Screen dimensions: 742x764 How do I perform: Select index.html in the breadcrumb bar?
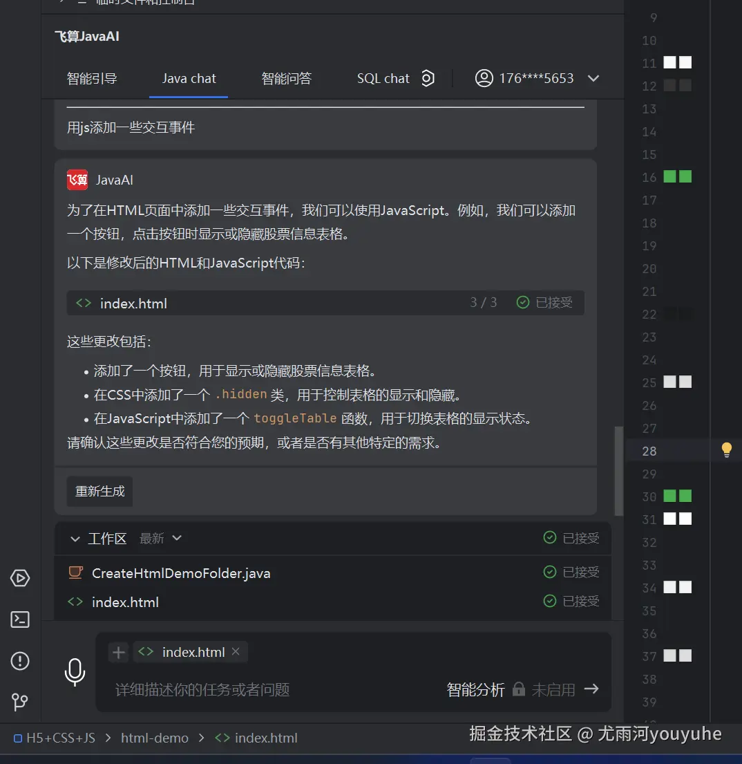pyautogui.click(x=265, y=738)
